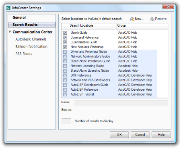The width and height of the screenshot is (181, 148).
Task: Click the Name input field
Action: [121, 103]
